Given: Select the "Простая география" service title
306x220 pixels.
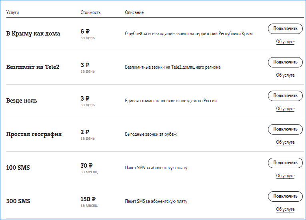Looking at the screenshot, I should [34, 134].
